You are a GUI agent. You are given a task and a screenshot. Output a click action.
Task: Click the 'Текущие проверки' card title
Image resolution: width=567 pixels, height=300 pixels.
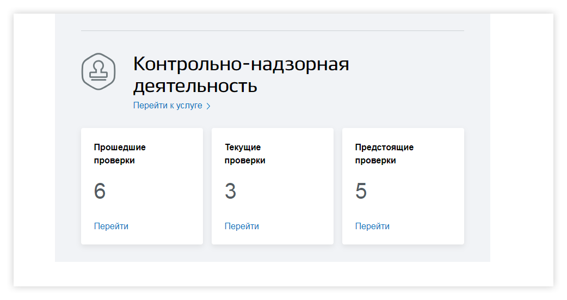[245, 154]
